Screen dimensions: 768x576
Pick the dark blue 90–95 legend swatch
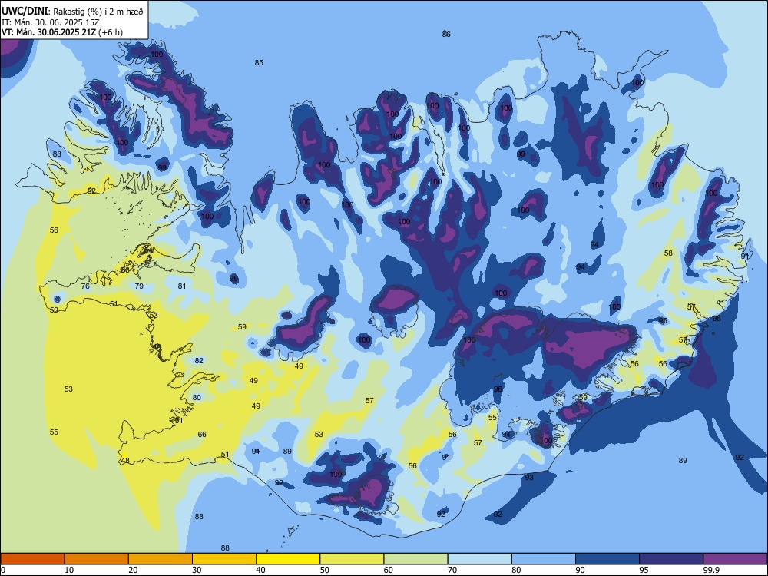click(607, 559)
